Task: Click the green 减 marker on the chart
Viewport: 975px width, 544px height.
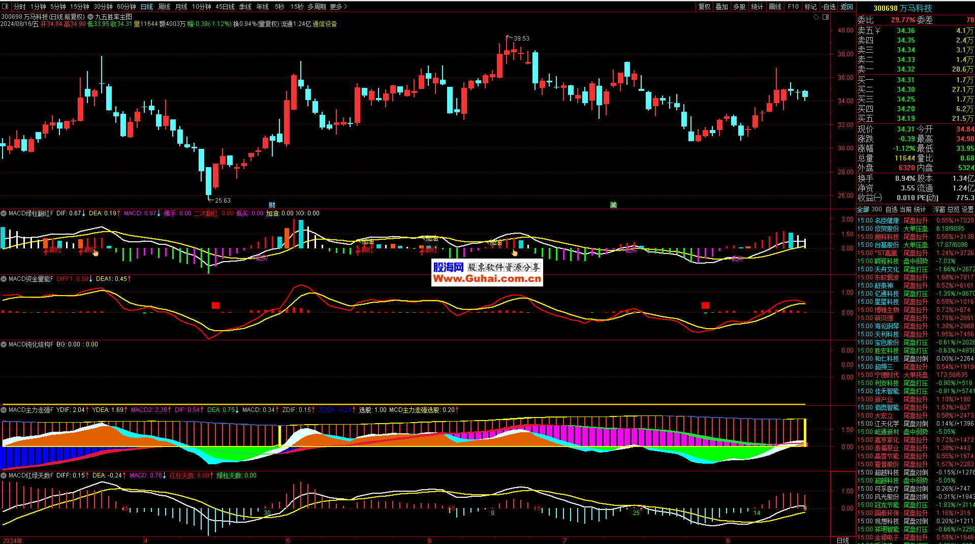Action: point(613,205)
